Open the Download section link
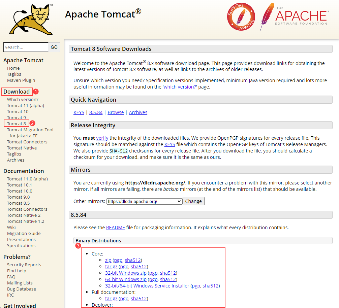The image size is (339, 308). [x=17, y=91]
